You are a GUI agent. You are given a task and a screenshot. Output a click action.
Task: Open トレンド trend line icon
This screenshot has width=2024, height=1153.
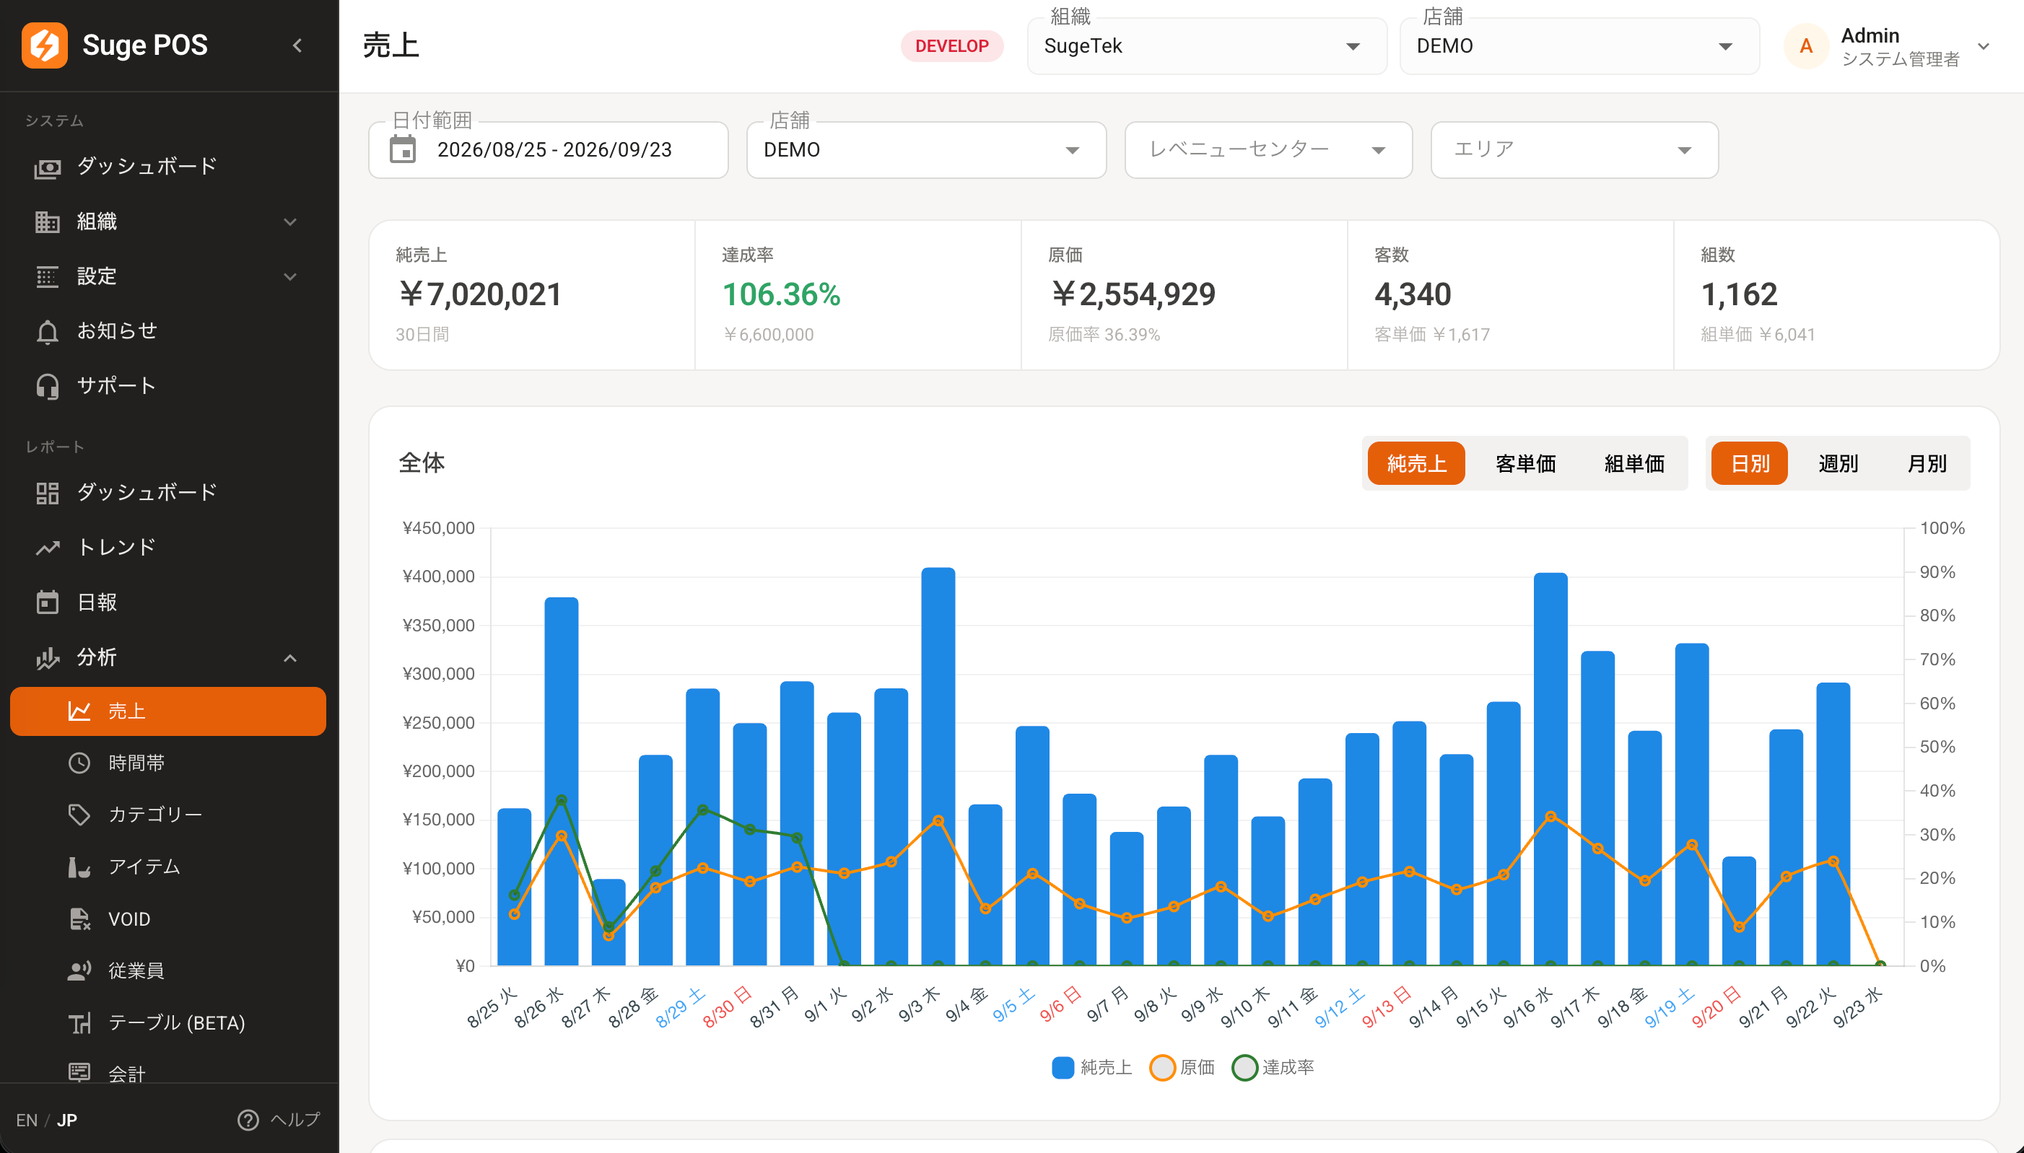(x=48, y=547)
